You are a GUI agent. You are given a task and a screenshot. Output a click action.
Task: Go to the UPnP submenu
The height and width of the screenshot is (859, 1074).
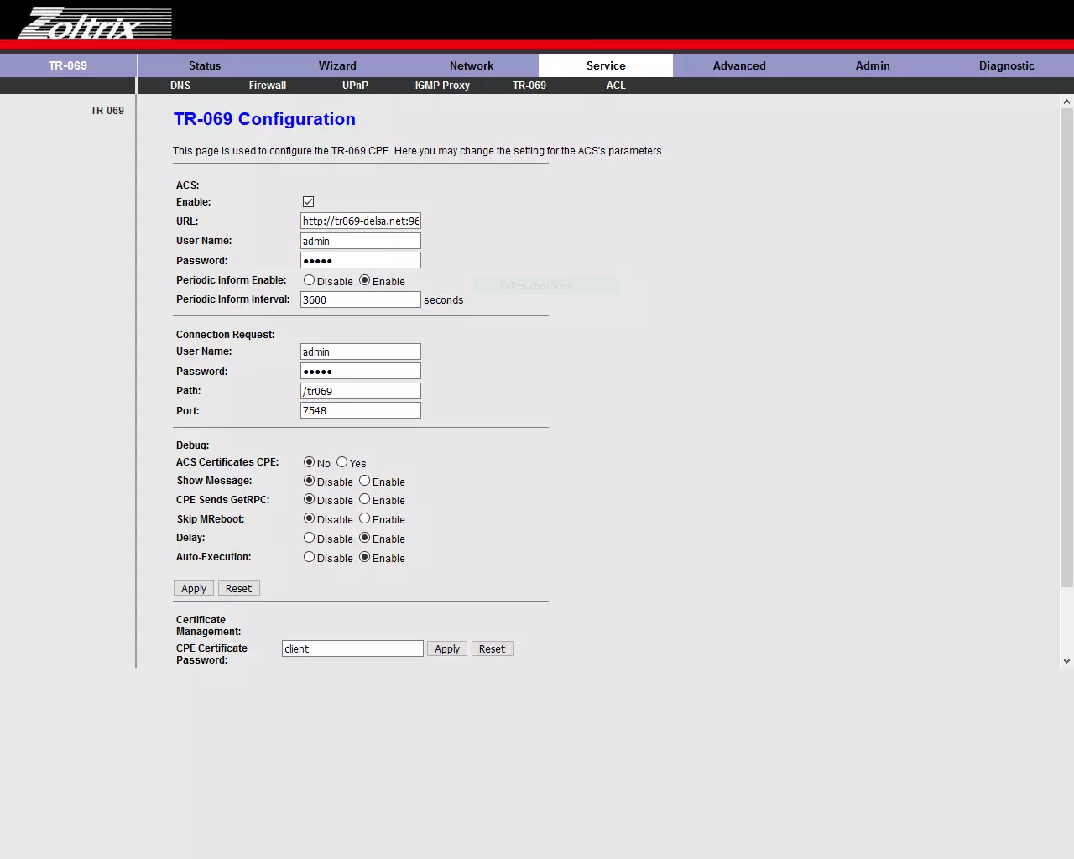tap(355, 86)
